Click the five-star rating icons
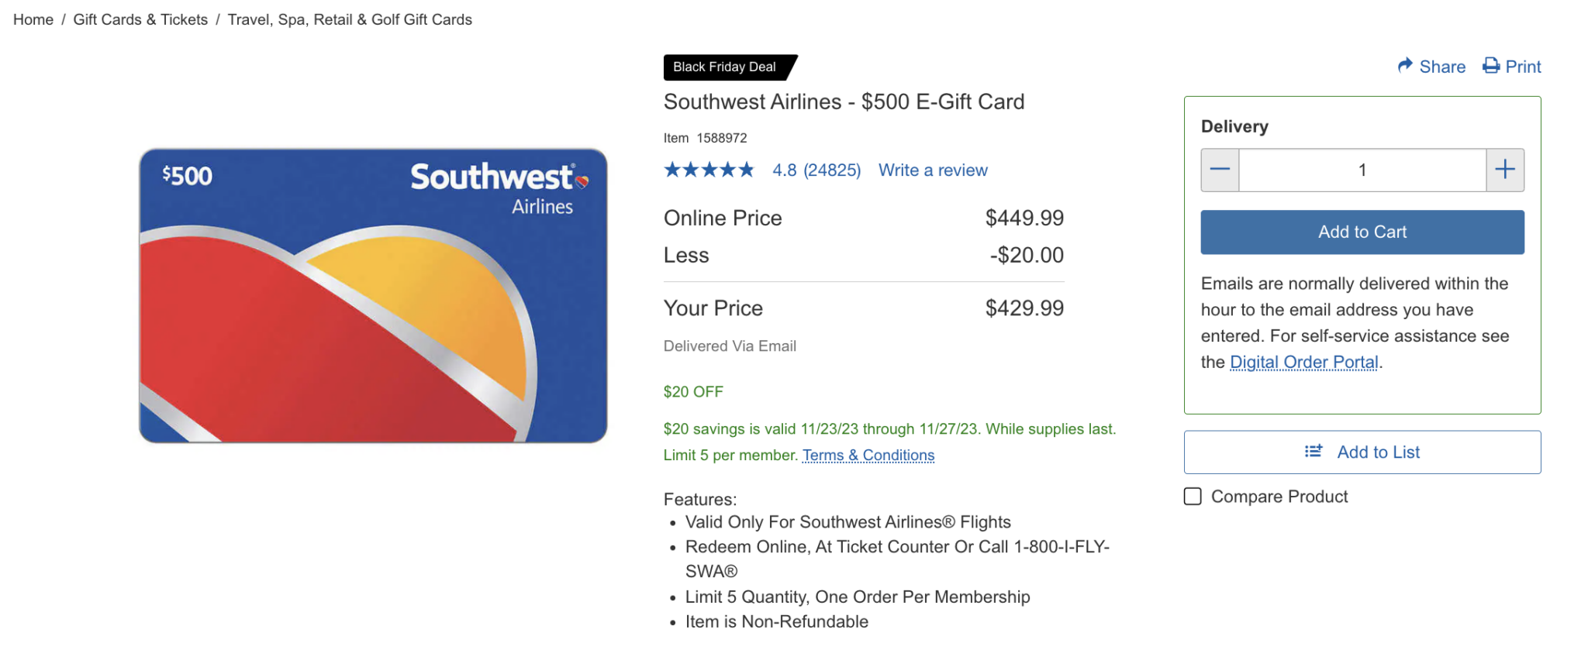The height and width of the screenshot is (650, 1588). (x=709, y=170)
